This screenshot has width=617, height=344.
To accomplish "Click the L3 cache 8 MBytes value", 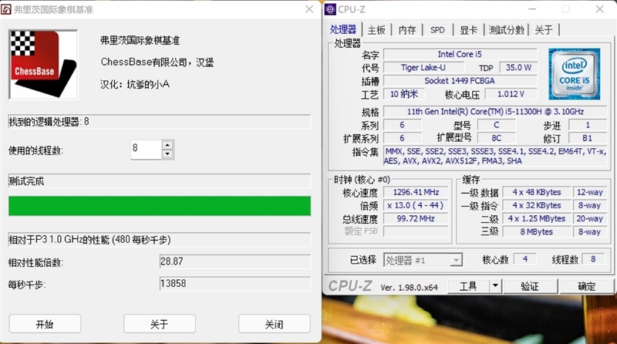I will (x=537, y=232).
